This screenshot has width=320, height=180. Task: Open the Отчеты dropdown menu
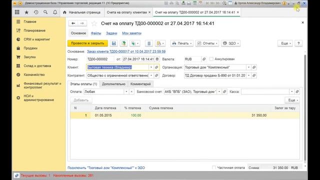coord(207,43)
